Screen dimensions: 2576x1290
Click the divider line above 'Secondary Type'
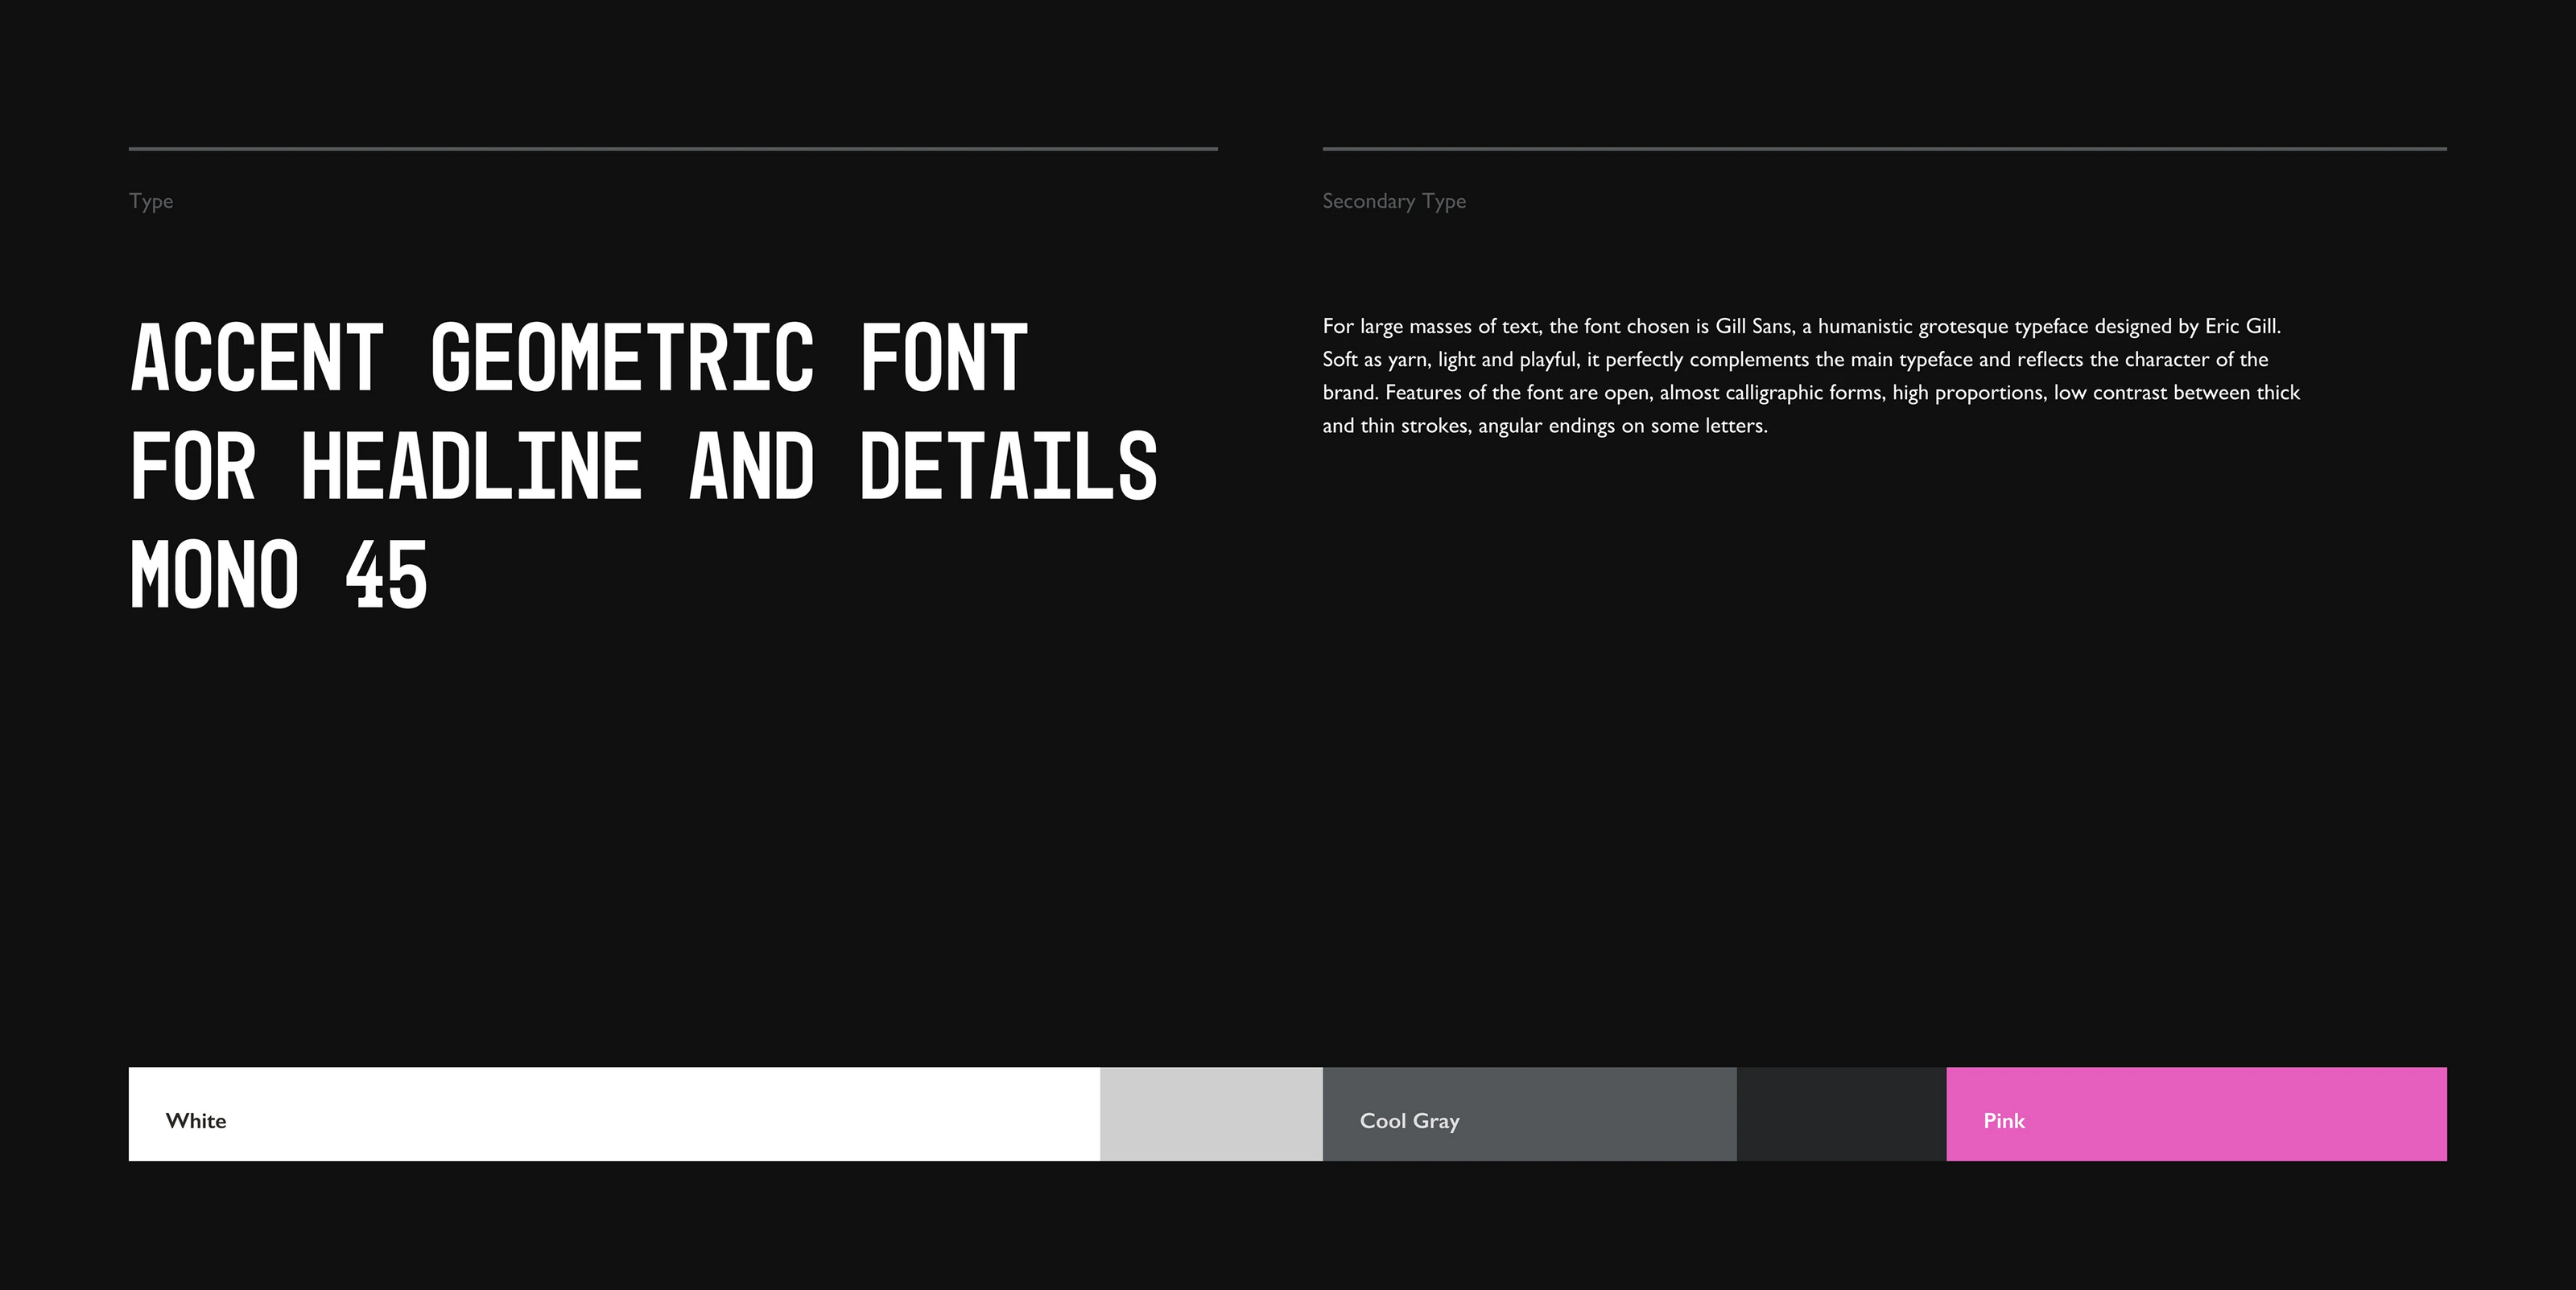pos(1884,149)
